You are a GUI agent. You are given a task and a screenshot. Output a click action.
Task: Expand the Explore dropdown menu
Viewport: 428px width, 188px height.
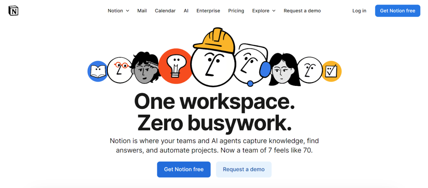coord(263,11)
